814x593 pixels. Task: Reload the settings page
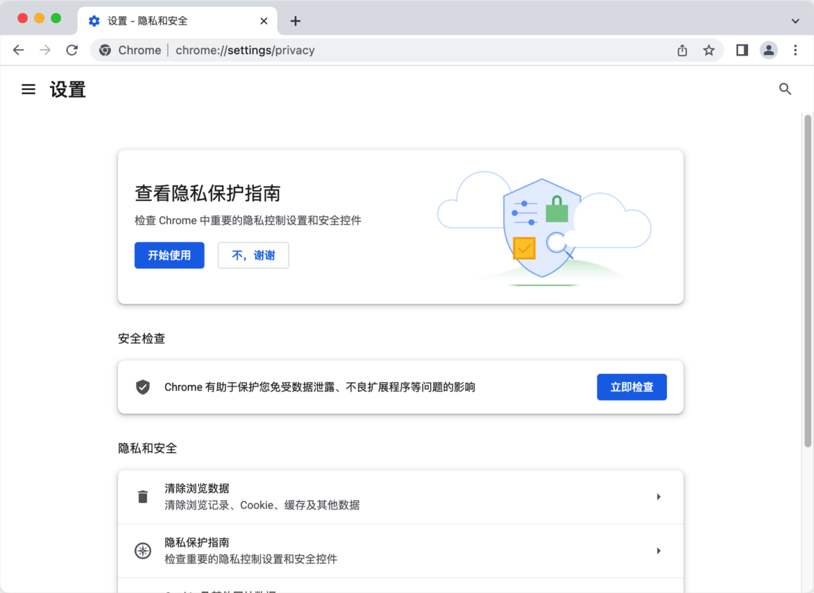pyautogui.click(x=72, y=50)
